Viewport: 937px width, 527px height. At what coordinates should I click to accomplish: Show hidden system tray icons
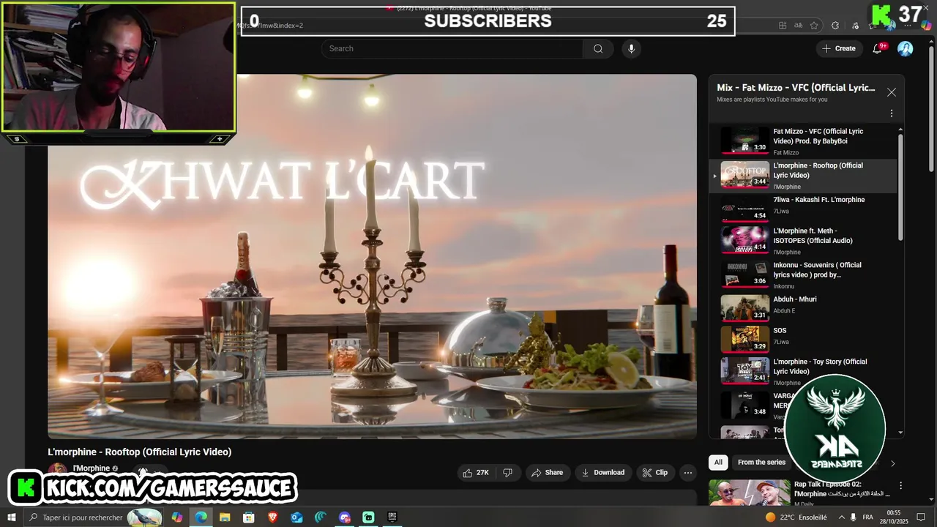coord(841,517)
